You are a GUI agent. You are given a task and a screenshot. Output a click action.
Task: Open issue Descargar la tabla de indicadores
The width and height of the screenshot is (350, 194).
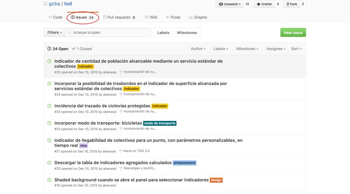coord(113,162)
